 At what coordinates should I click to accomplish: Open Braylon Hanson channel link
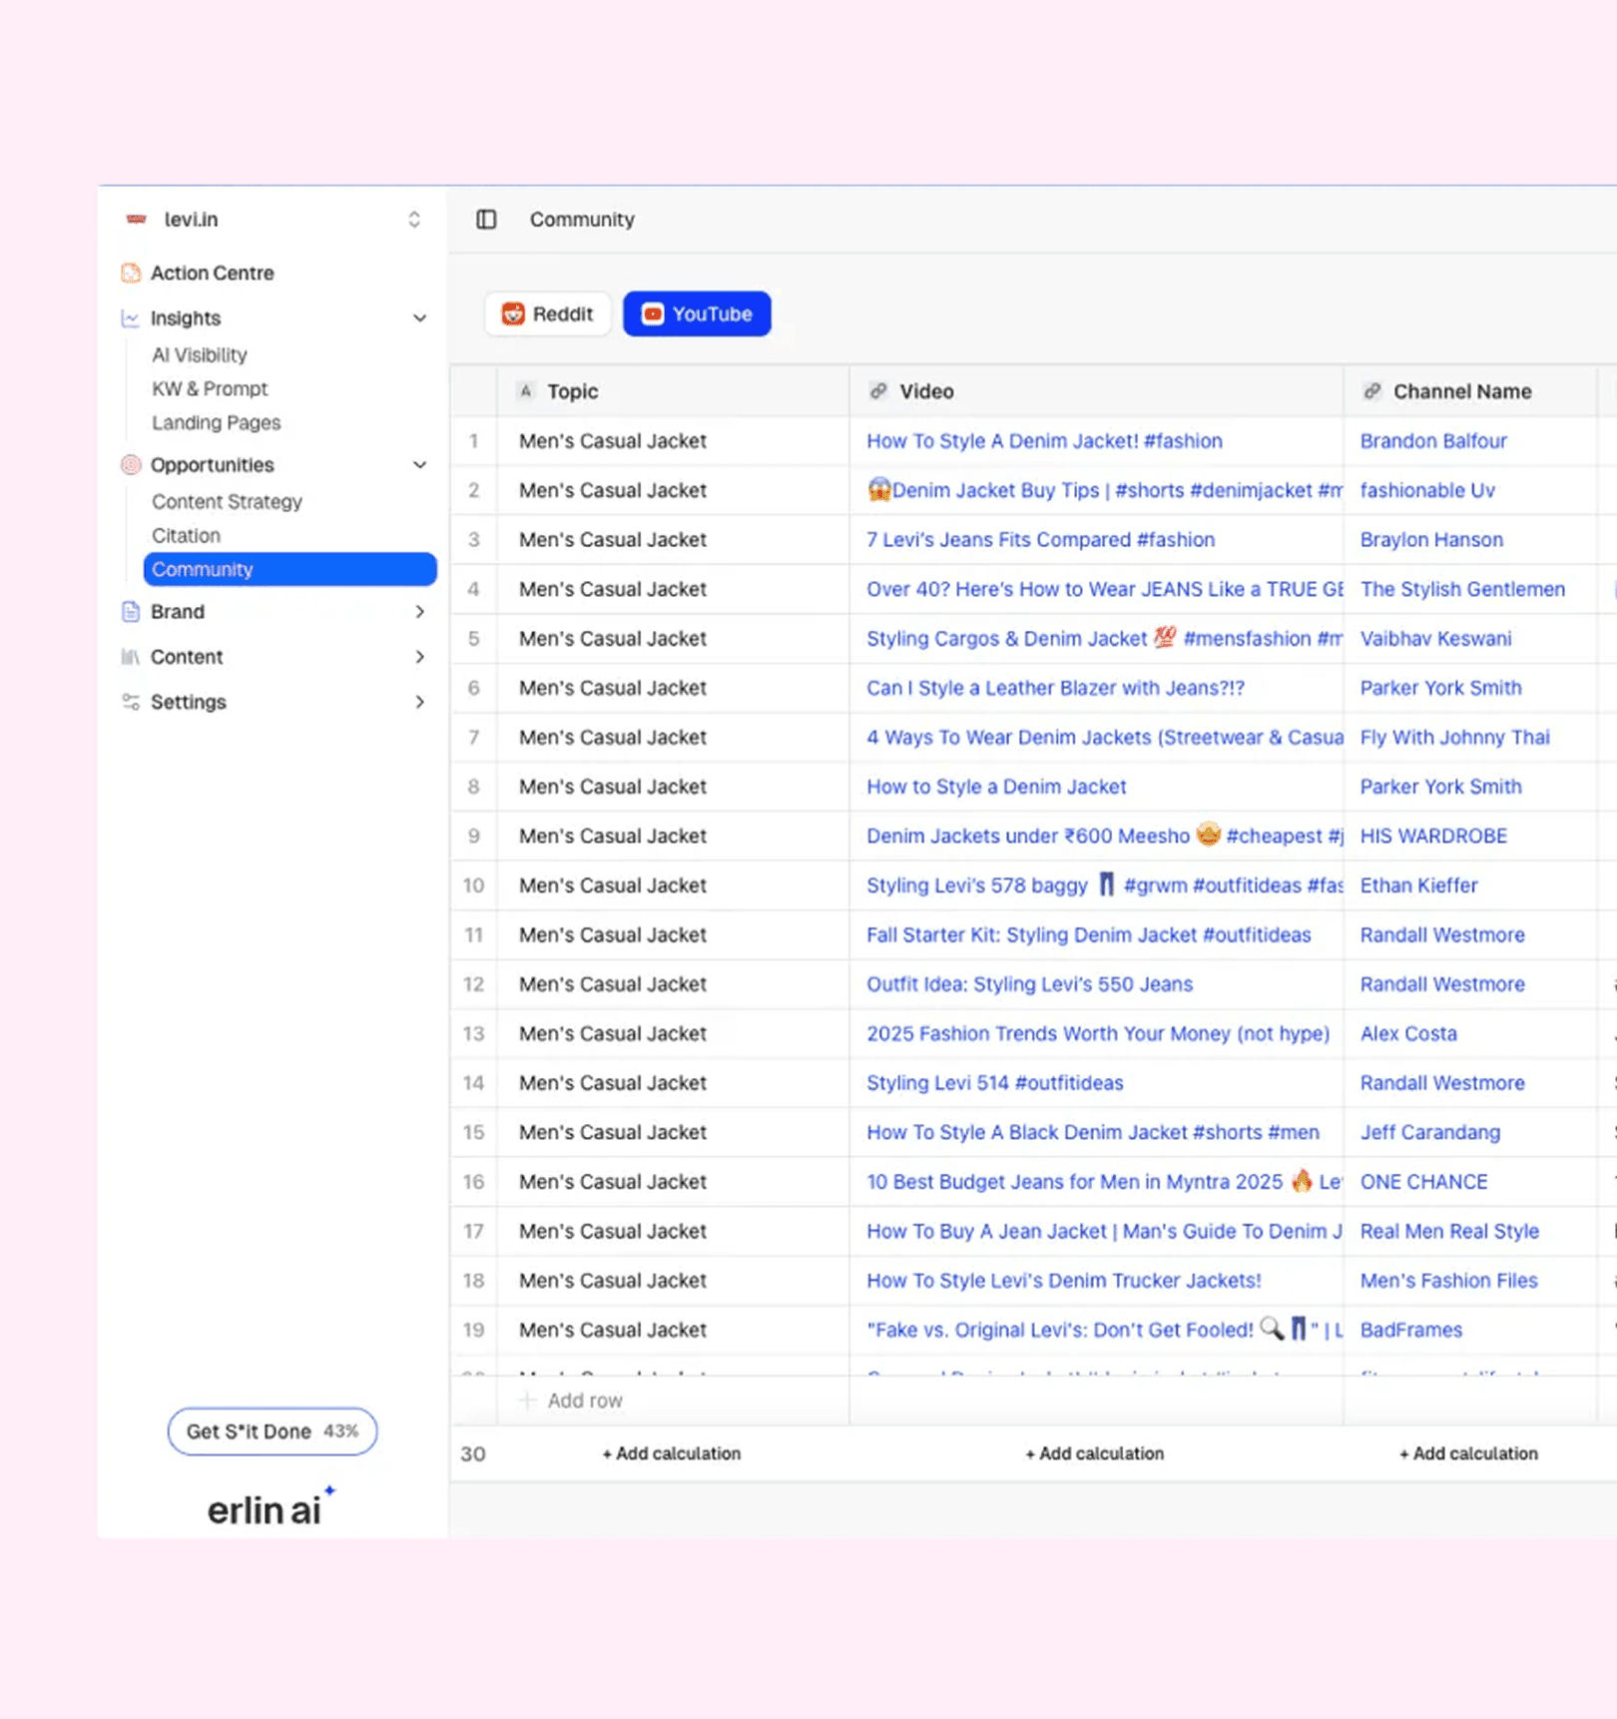click(x=1431, y=540)
